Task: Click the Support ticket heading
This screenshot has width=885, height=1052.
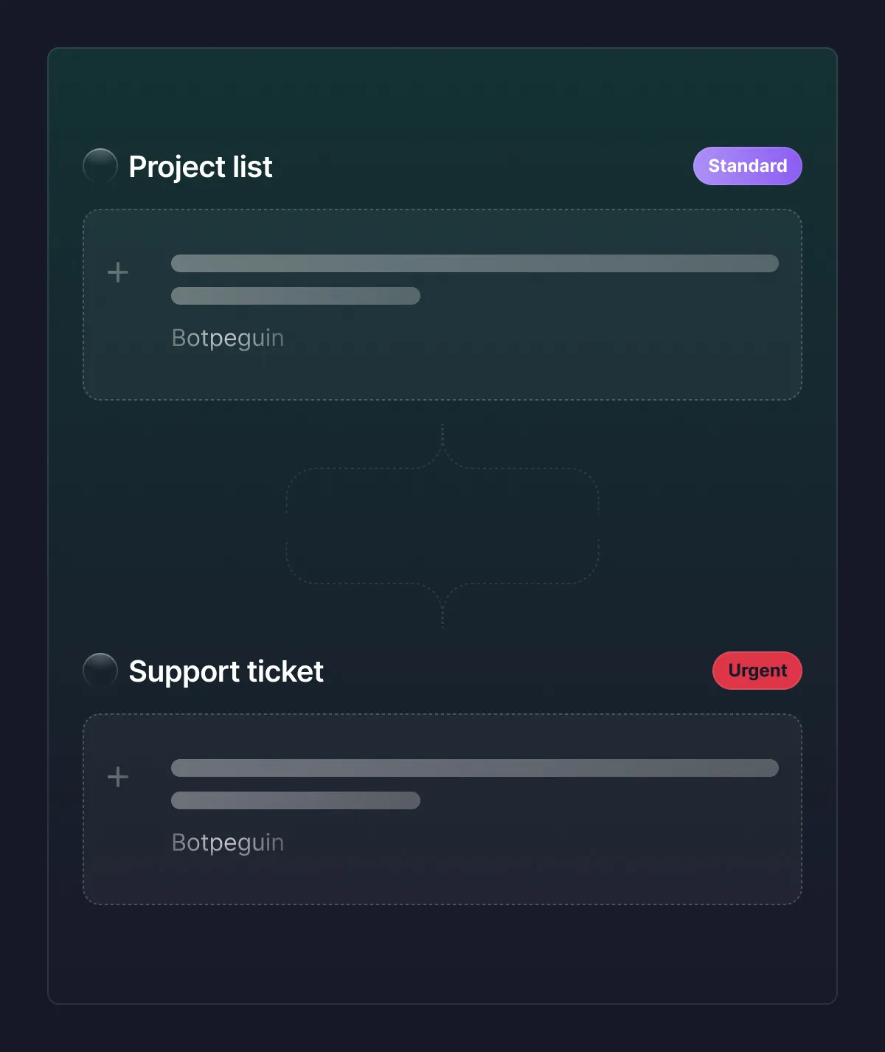Action: click(226, 671)
